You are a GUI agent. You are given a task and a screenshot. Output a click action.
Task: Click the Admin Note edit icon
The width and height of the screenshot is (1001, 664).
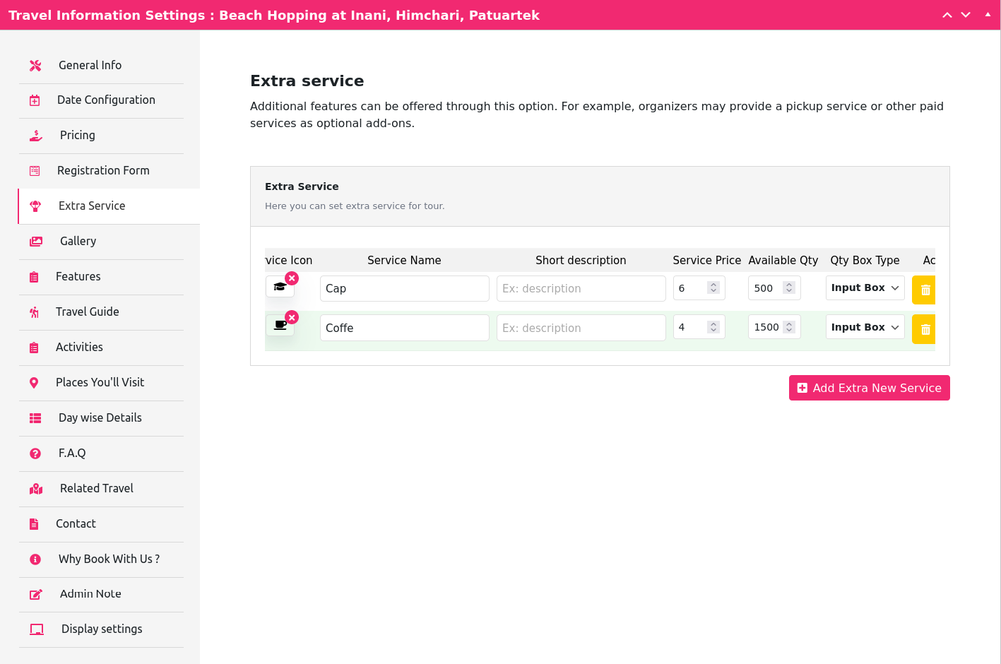[x=36, y=595]
